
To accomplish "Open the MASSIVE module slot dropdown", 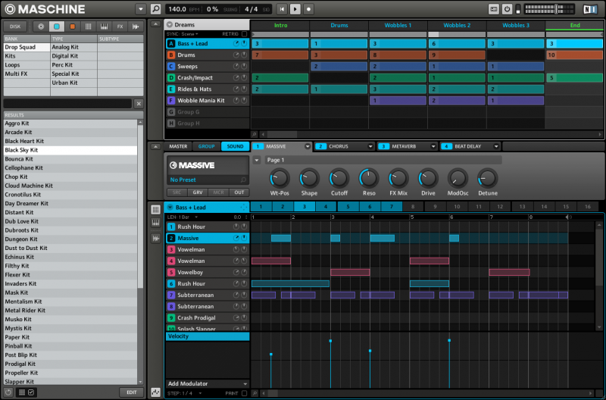I will pyautogui.click(x=308, y=146).
